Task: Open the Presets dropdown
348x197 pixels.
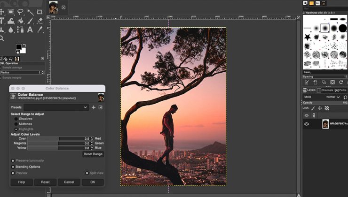Action: point(56,107)
